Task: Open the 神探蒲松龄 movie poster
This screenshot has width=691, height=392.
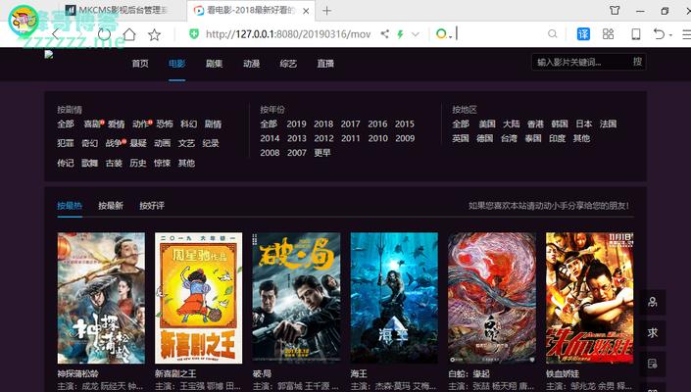Action: click(101, 298)
